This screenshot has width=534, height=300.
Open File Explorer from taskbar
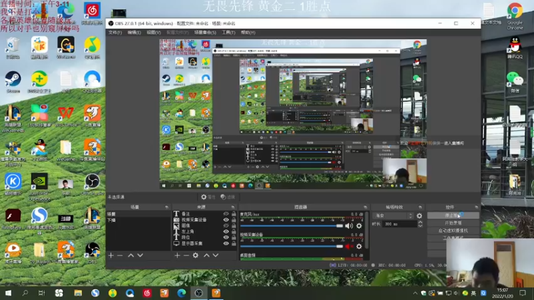77,293
